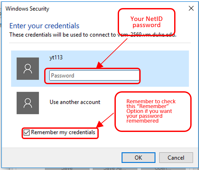Select the yt113 account name

[x=56, y=58]
